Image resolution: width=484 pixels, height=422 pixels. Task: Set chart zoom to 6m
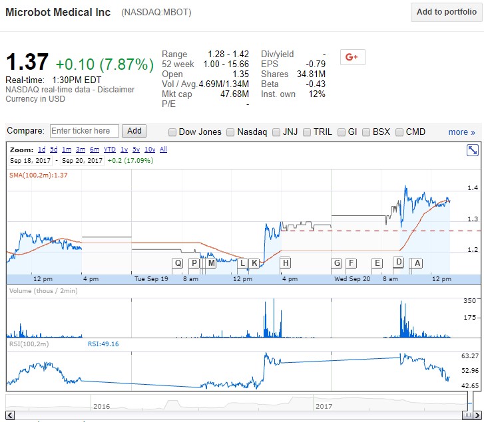(x=95, y=150)
